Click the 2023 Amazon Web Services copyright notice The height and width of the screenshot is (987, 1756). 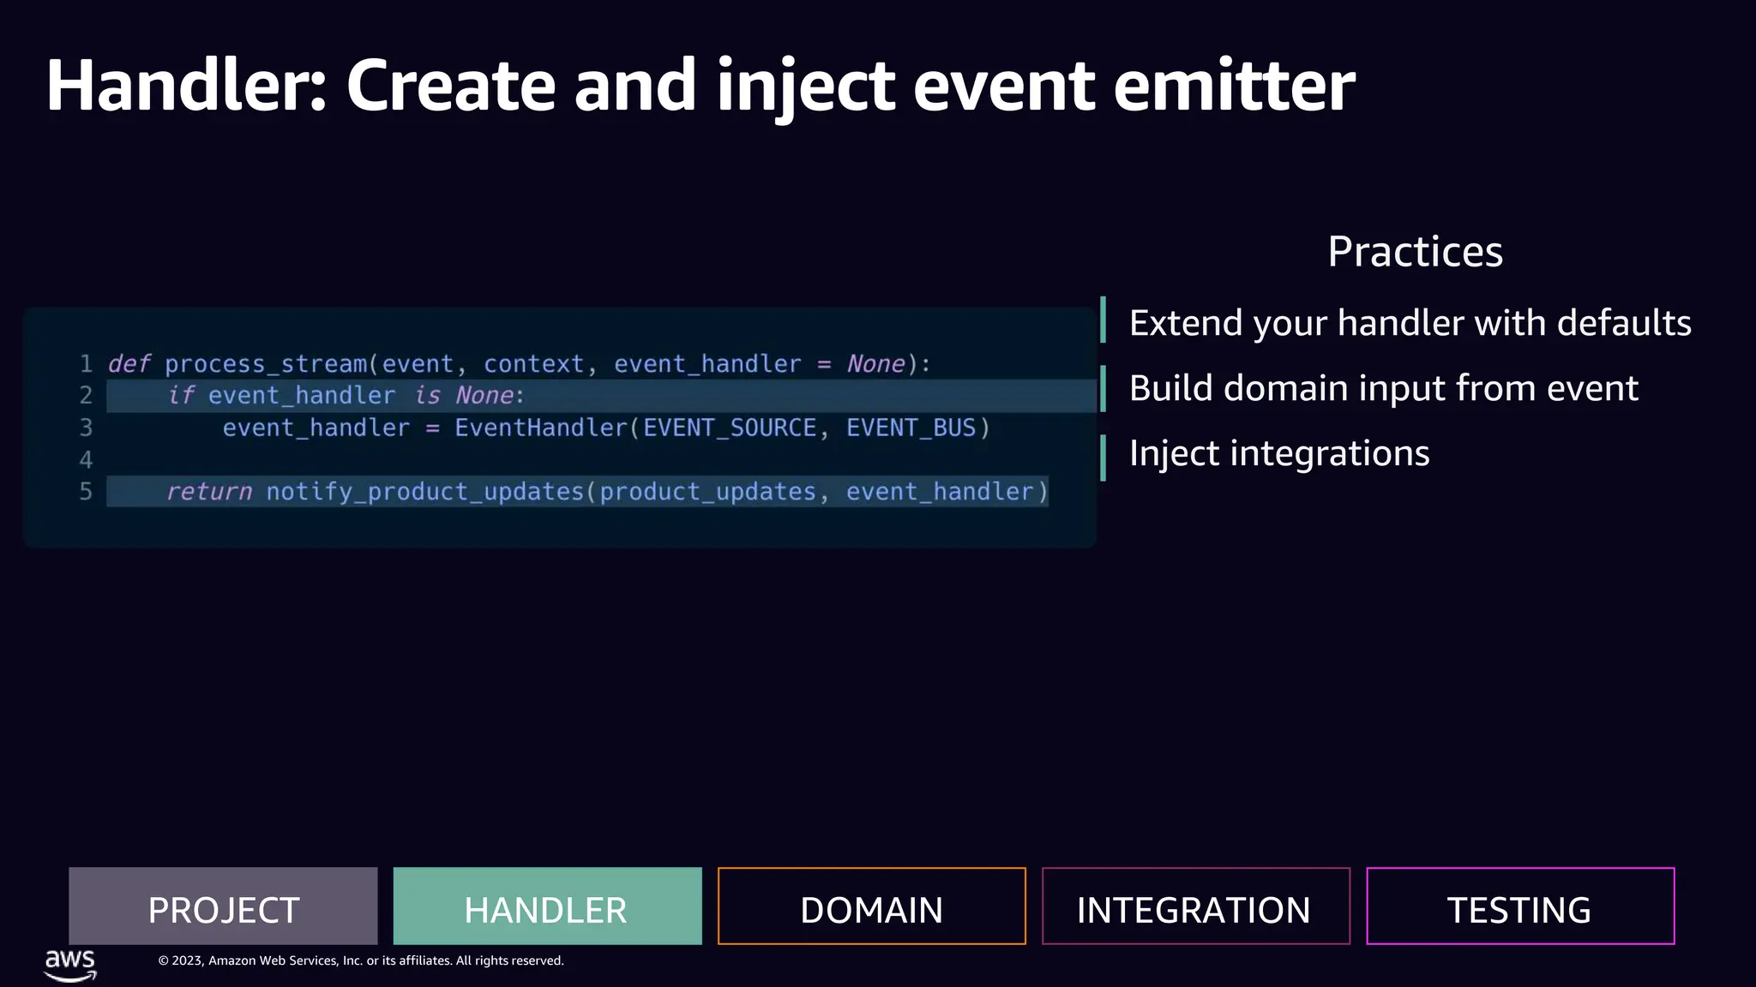point(361,961)
